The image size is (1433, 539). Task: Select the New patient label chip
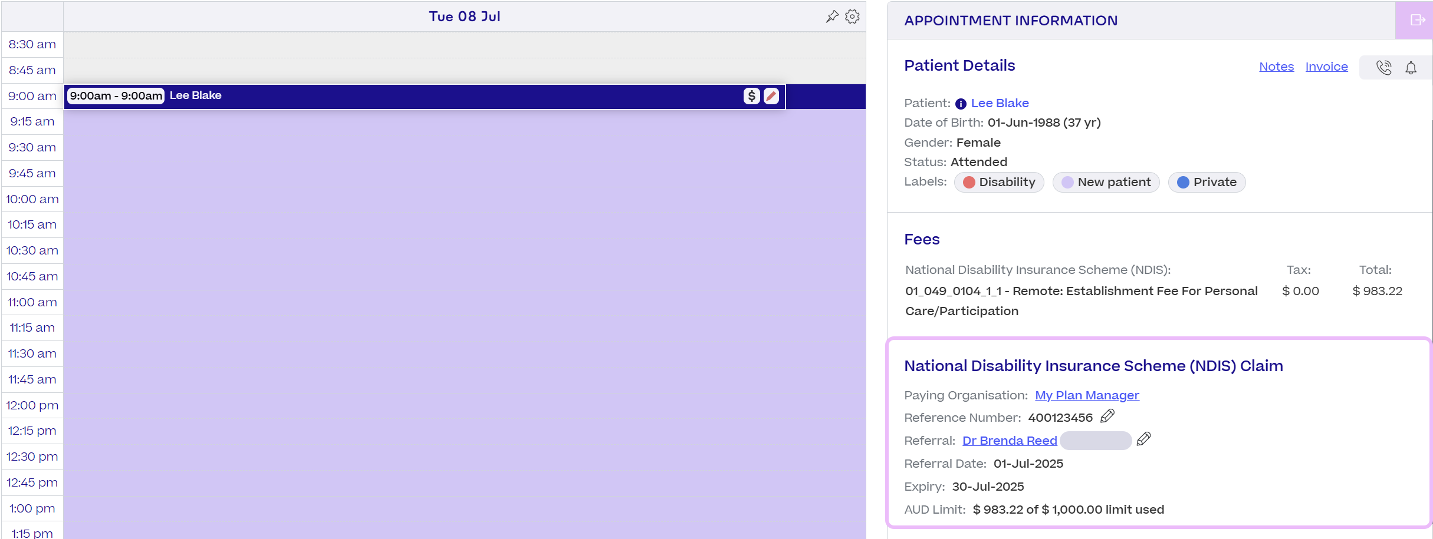[x=1106, y=182]
